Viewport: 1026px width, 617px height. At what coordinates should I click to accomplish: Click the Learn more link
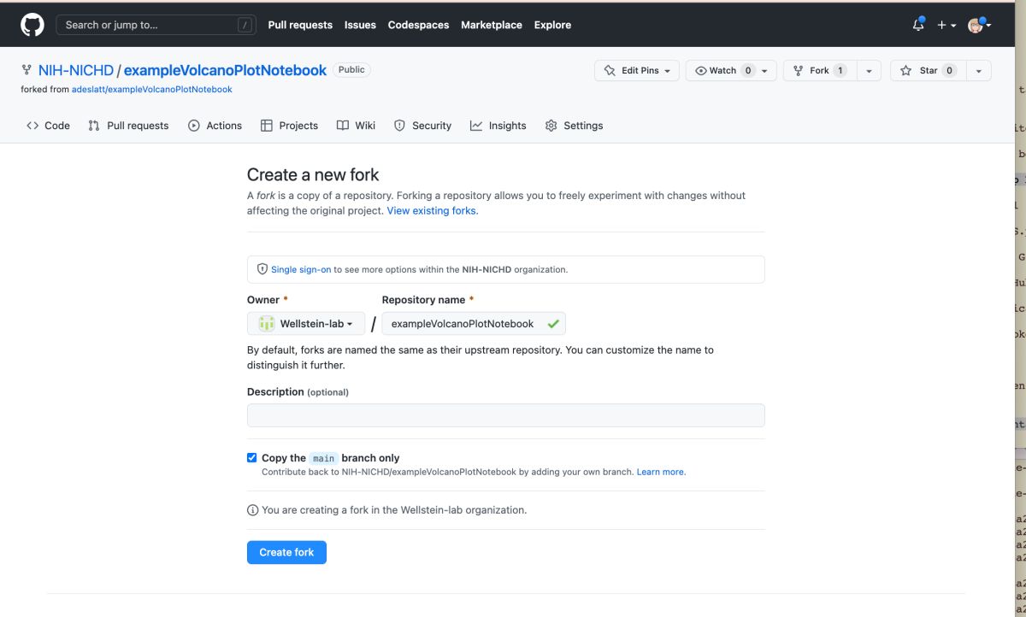coord(660,472)
